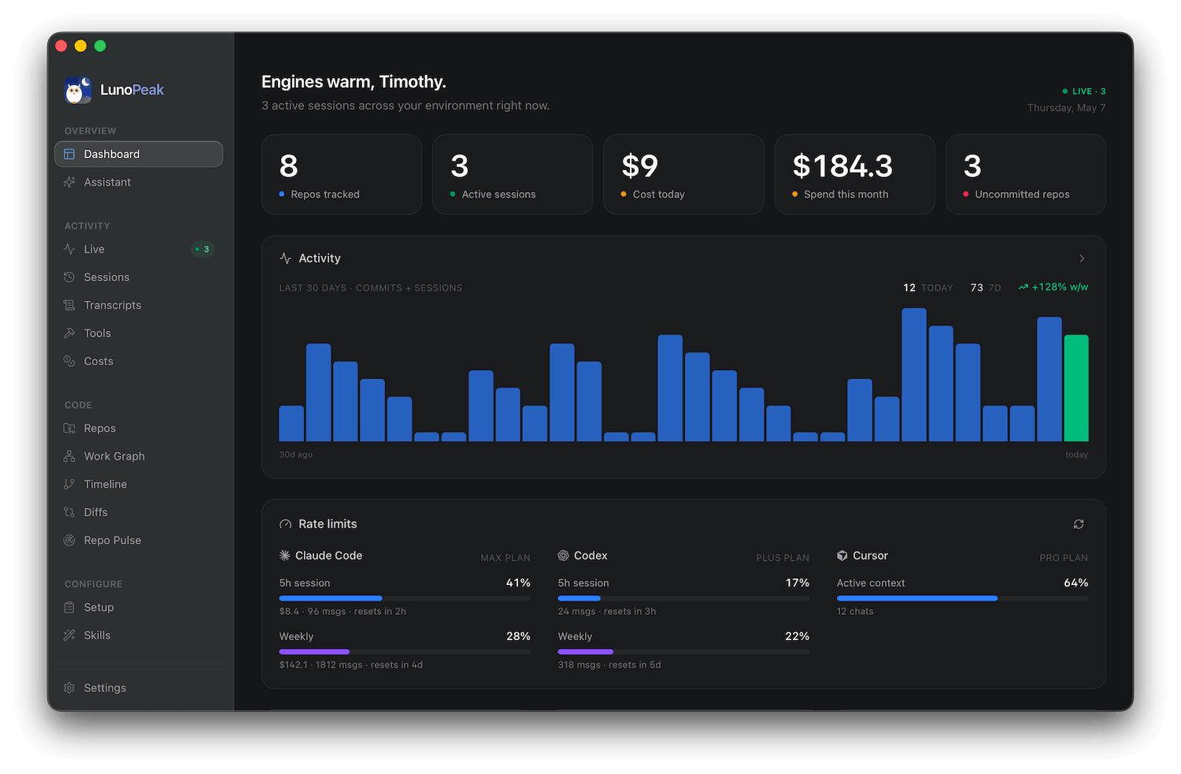Image resolution: width=1181 pixels, height=774 pixels.
Task: Click the Repo Pulse radar icon
Action: click(69, 540)
